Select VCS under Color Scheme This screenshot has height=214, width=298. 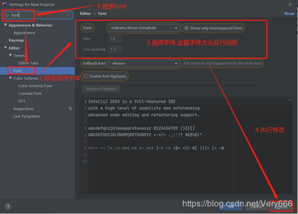point(22,101)
